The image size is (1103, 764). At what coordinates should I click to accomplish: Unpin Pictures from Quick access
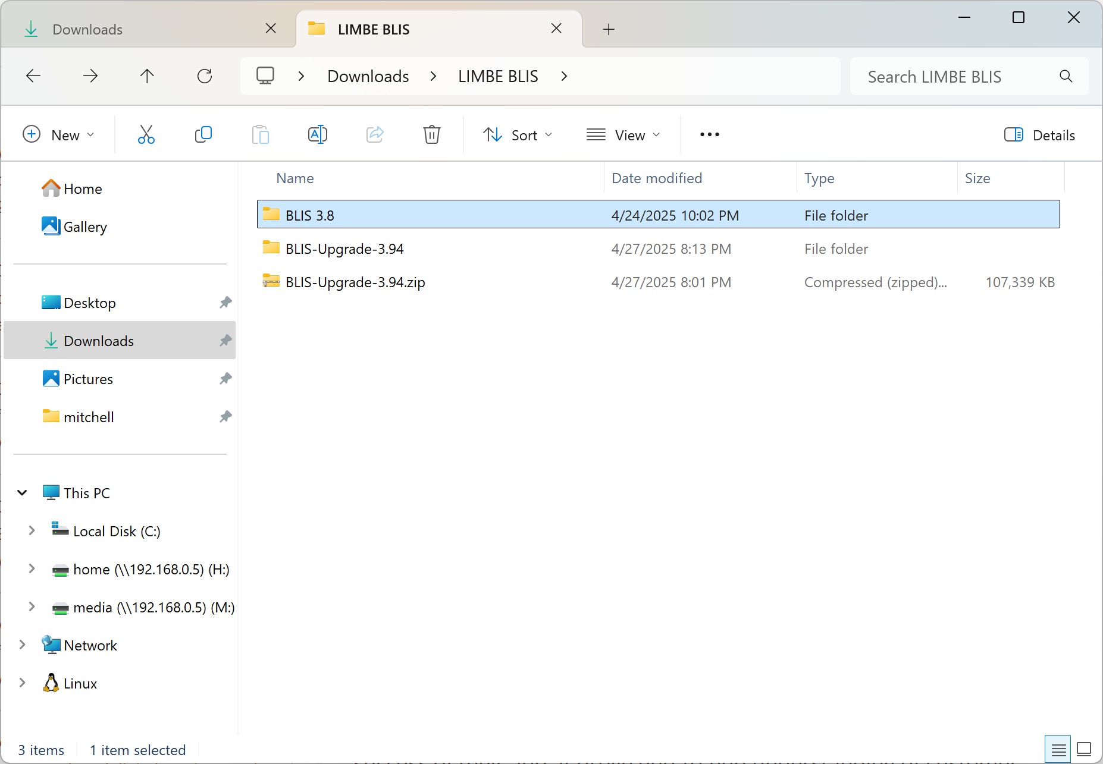click(x=225, y=379)
